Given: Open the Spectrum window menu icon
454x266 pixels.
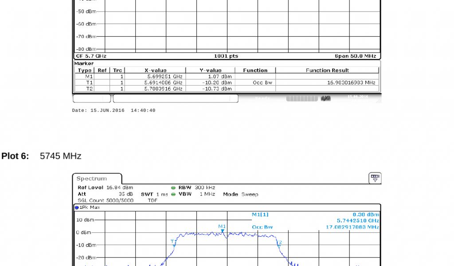Looking at the screenshot, I should (x=375, y=179).
